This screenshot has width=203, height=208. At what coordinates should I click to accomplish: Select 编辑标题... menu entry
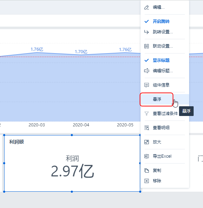(x=165, y=71)
